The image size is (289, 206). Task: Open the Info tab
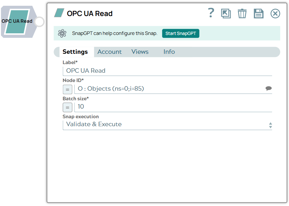coord(169,52)
